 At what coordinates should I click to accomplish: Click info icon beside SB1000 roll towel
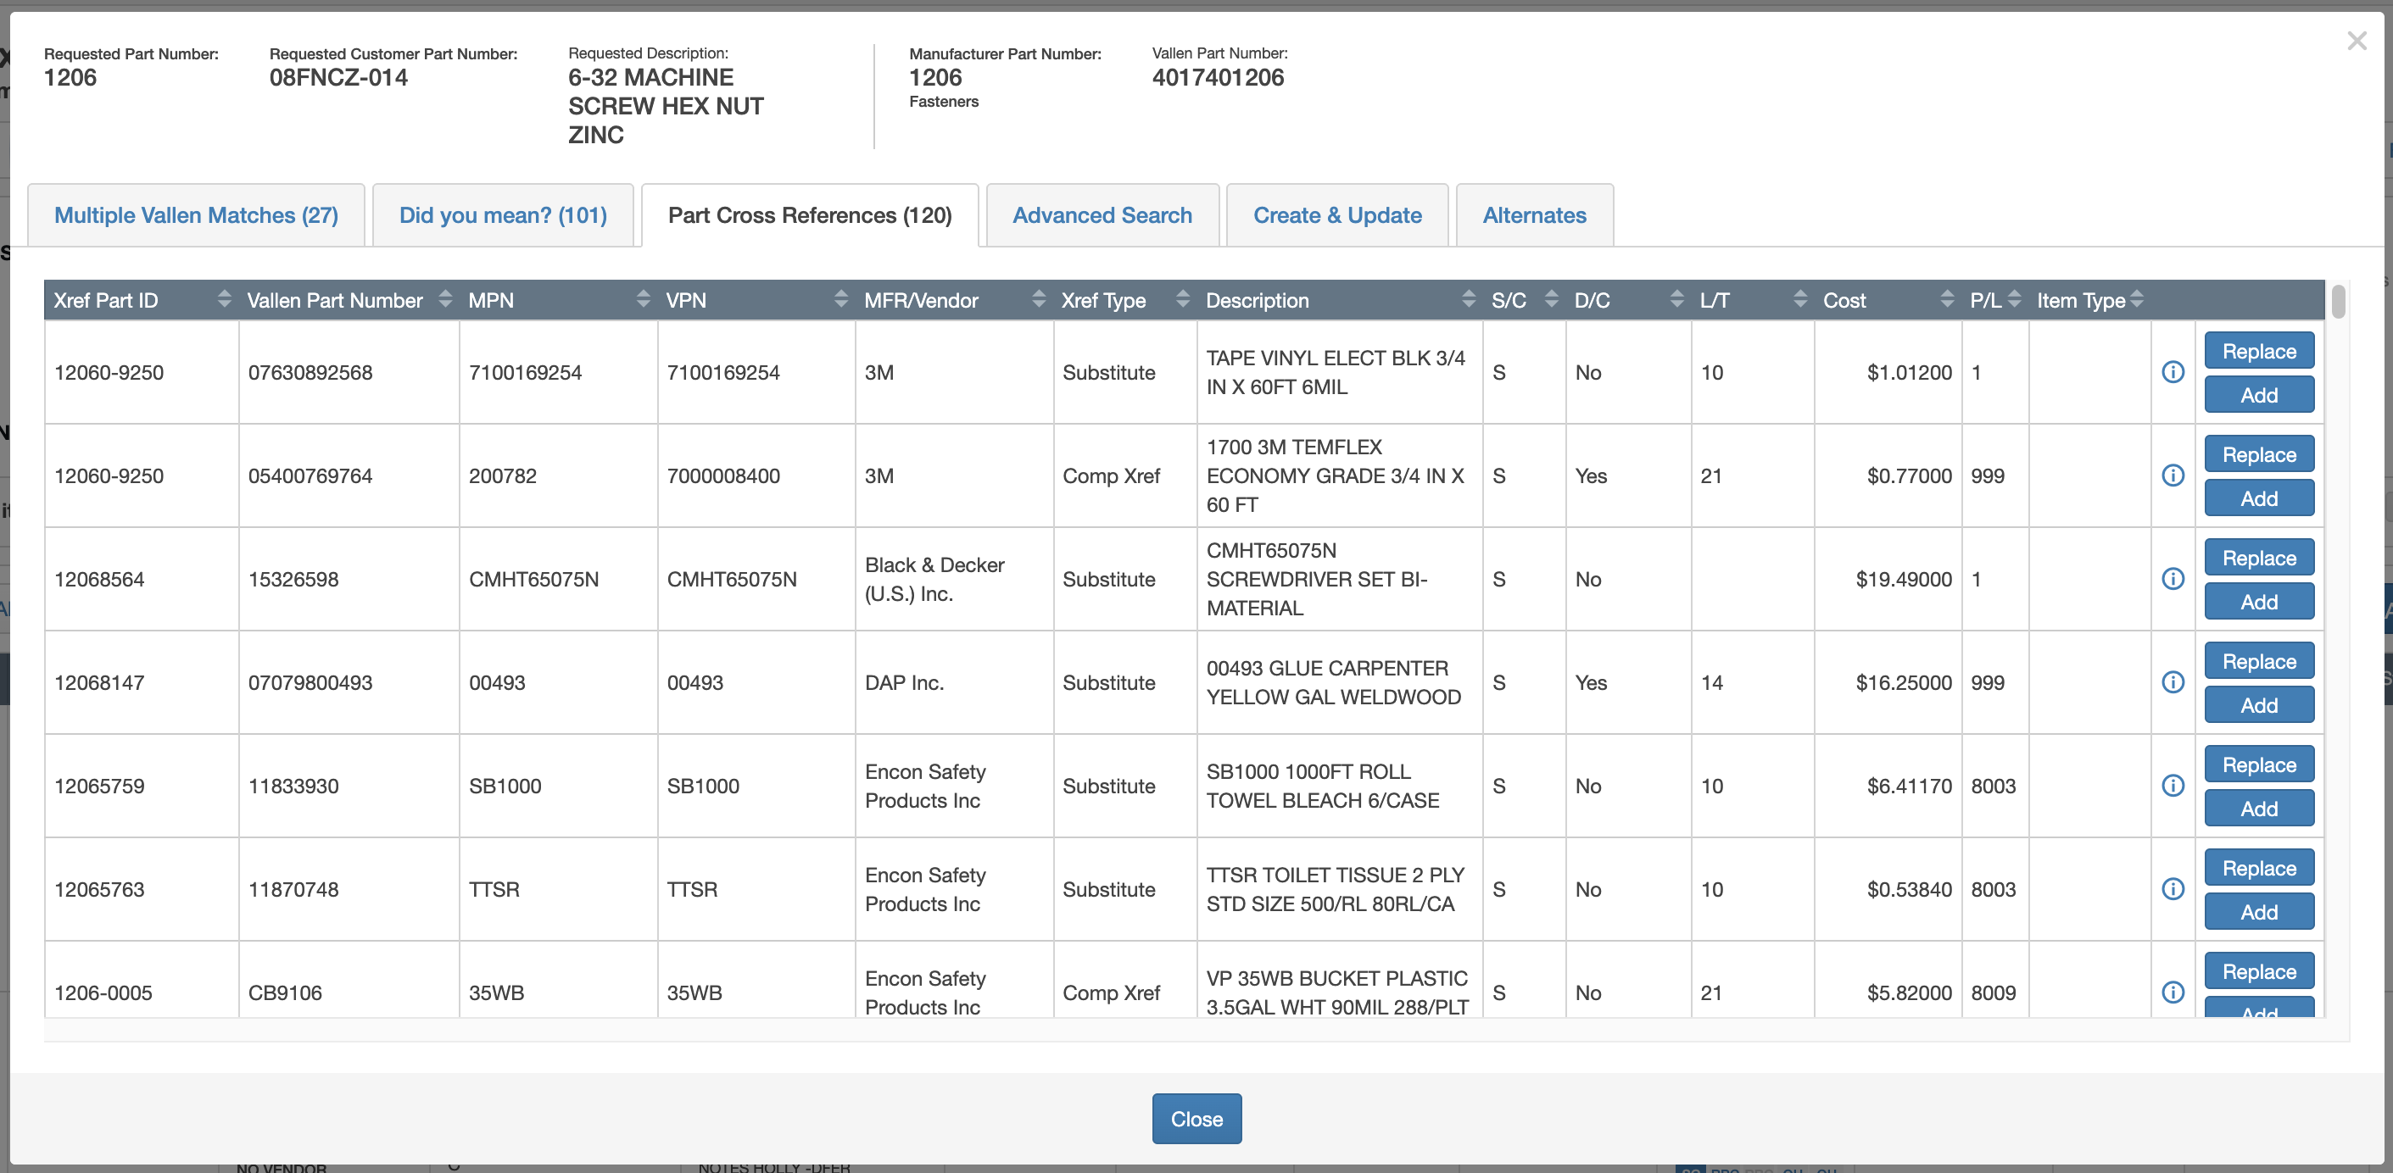click(x=2173, y=786)
